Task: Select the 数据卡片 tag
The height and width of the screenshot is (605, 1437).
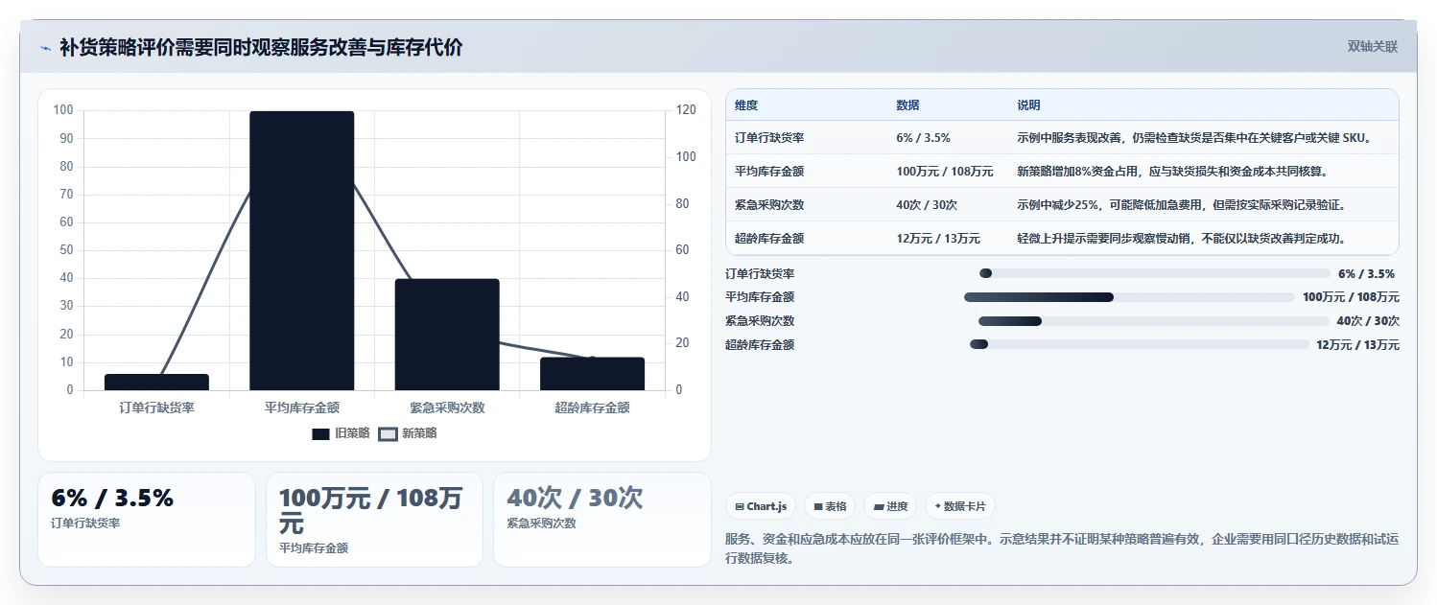Action: pyautogui.click(x=960, y=506)
